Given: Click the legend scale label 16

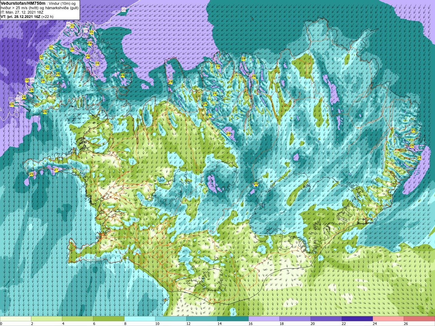Looking at the screenshot, I should 250,324.
